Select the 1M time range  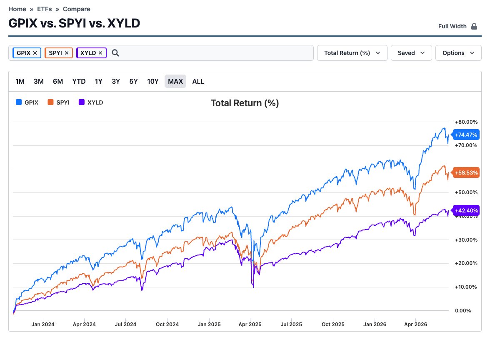pyautogui.click(x=20, y=82)
